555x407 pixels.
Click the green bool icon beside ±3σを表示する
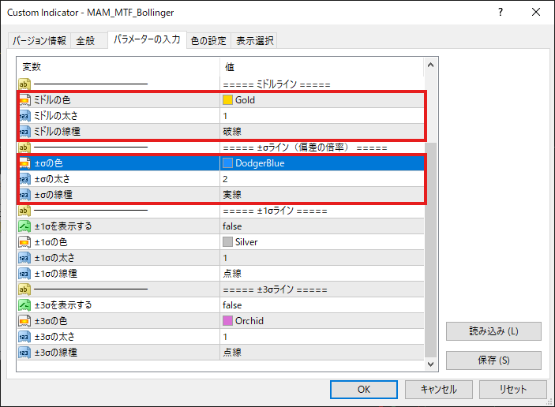24,305
